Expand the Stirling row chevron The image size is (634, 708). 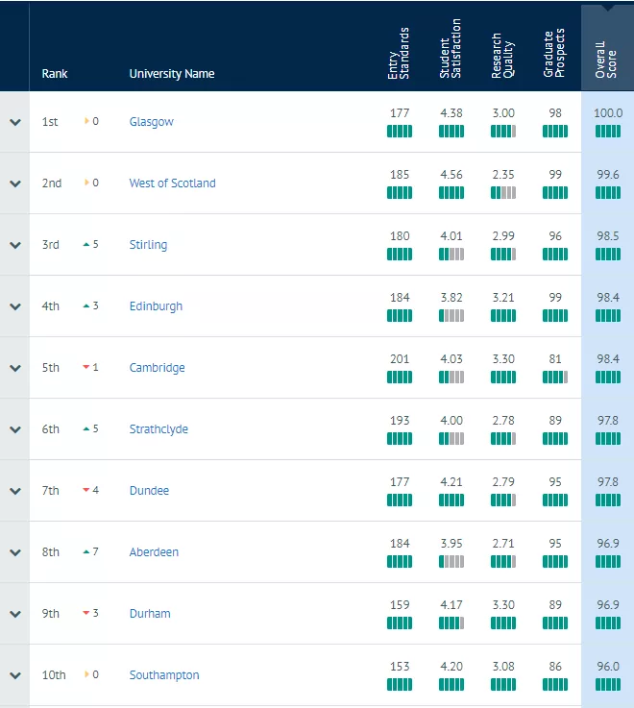click(x=15, y=245)
